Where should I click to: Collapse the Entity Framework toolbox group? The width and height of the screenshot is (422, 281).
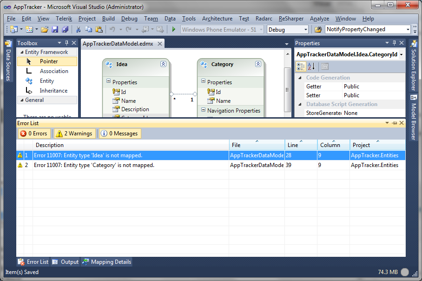(x=22, y=52)
